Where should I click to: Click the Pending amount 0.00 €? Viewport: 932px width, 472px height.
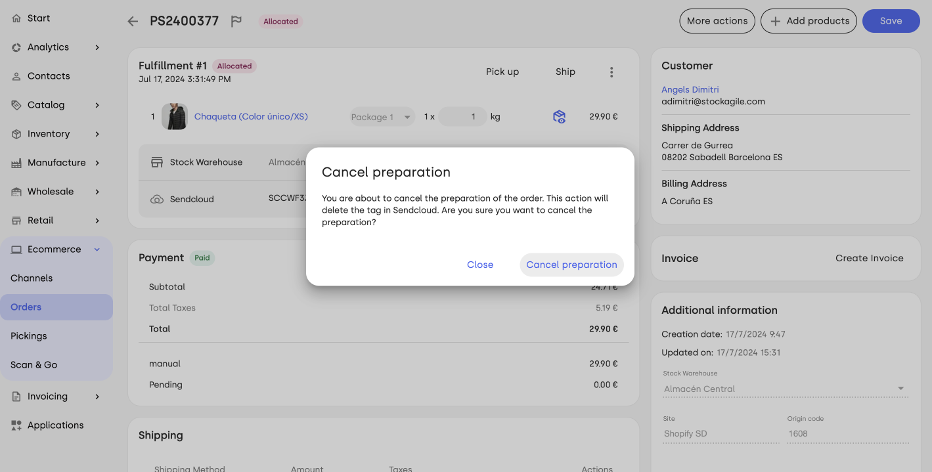click(606, 385)
